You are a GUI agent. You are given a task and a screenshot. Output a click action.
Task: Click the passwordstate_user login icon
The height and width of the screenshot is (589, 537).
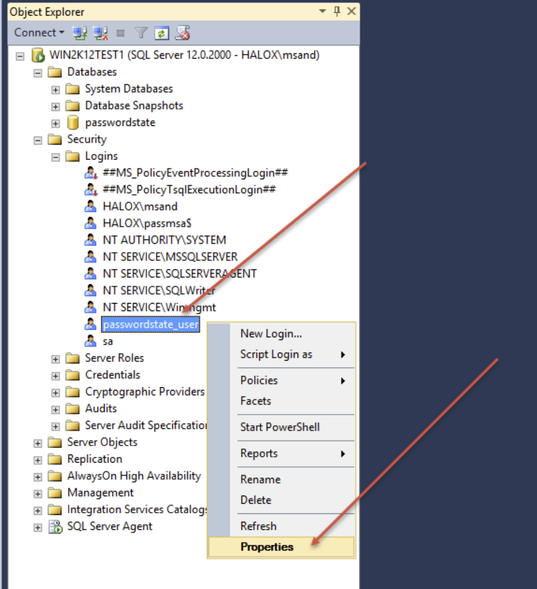[90, 324]
